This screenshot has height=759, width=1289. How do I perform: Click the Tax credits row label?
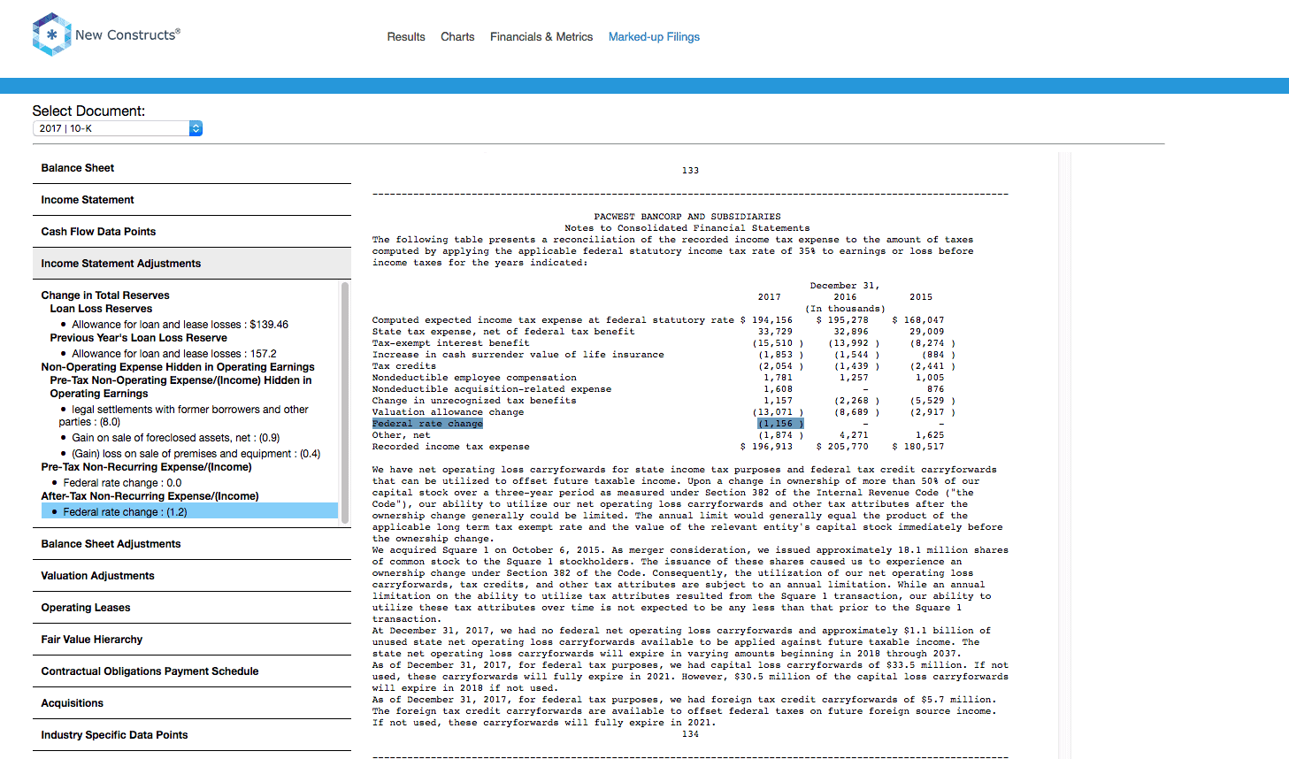[403, 366]
